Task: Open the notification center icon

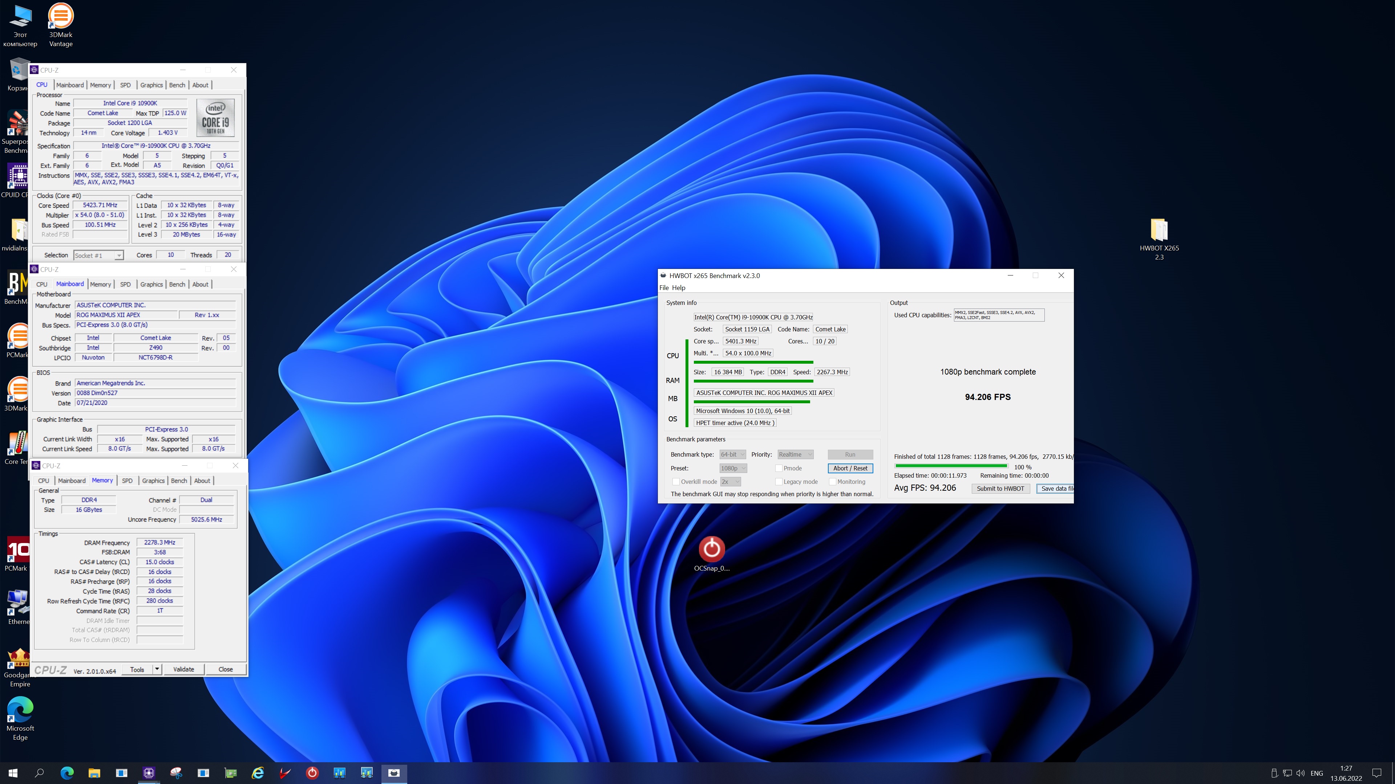Action: [1376, 773]
